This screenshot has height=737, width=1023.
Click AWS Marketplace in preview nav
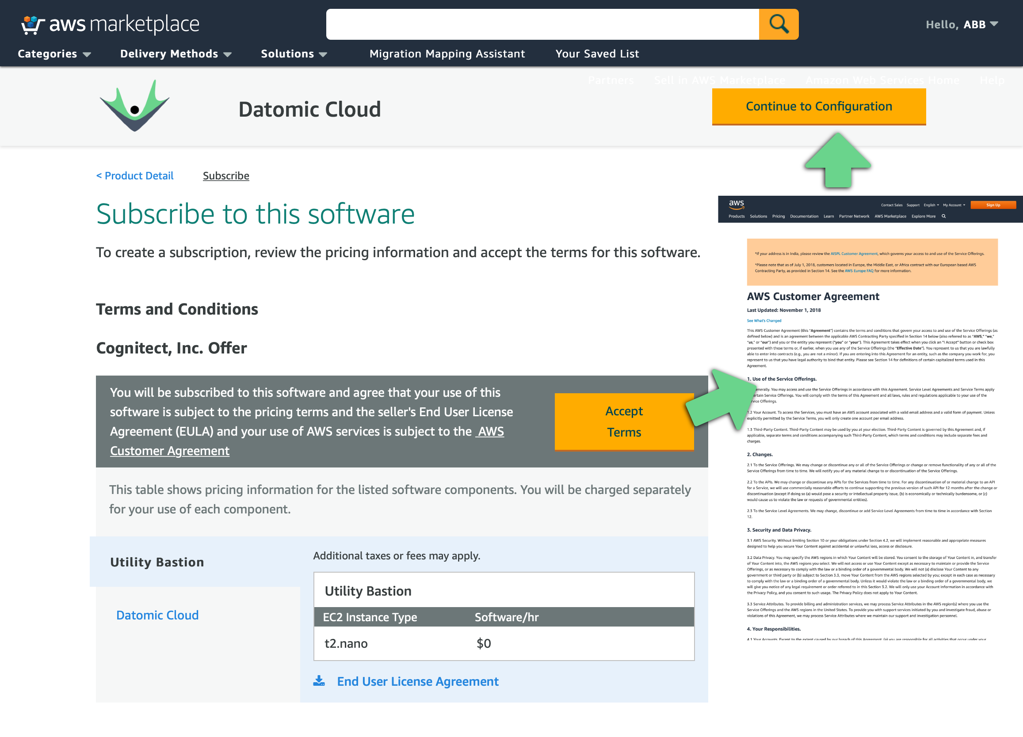coord(890,217)
